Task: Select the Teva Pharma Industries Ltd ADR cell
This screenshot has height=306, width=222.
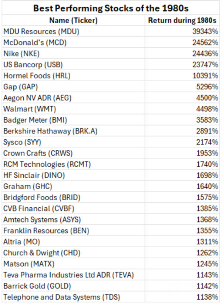Action: pyautogui.click(x=69, y=275)
